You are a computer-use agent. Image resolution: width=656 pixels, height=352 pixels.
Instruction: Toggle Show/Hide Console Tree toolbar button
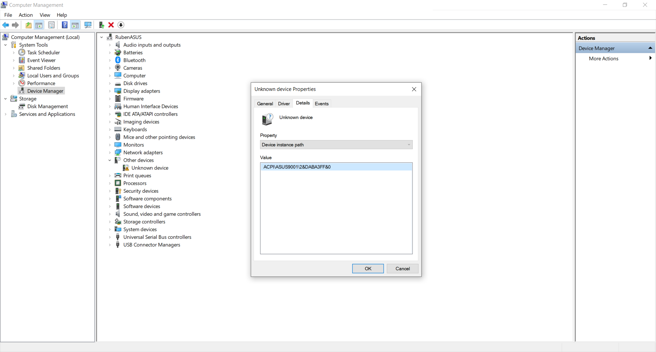(x=39, y=25)
